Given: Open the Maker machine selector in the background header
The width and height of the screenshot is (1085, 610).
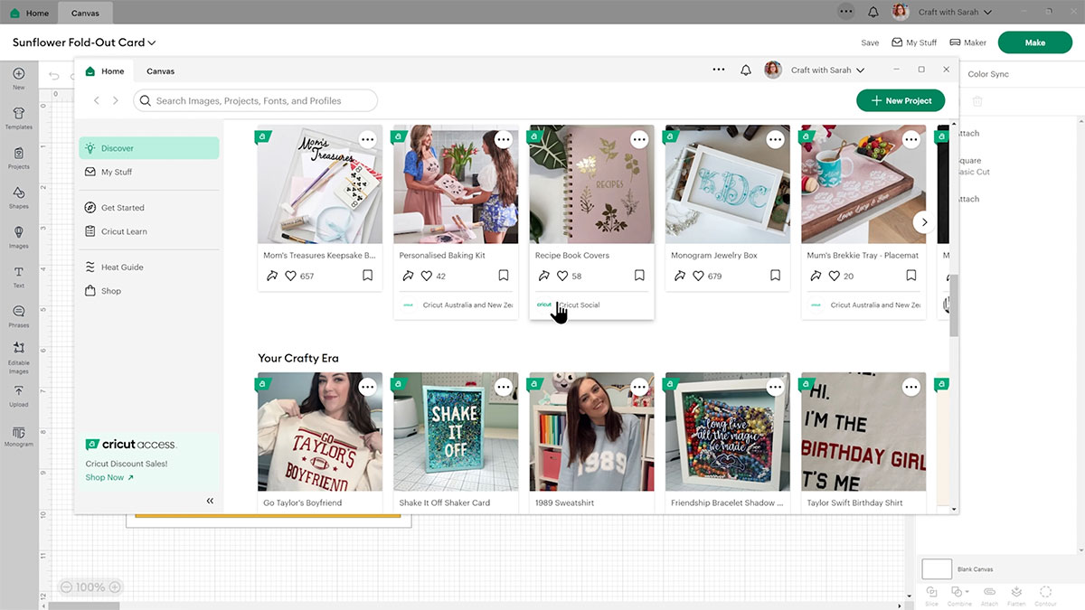Looking at the screenshot, I should tap(967, 42).
